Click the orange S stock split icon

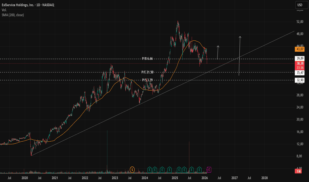point(132,170)
